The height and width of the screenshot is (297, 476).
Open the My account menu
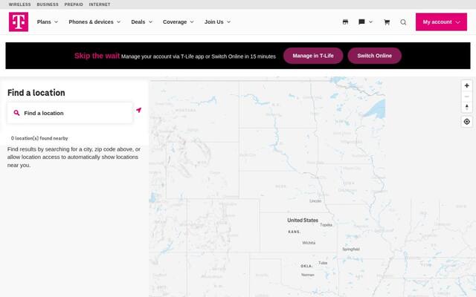pyautogui.click(x=441, y=22)
